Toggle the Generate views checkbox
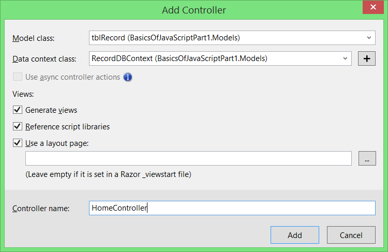388x252 pixels. coord(18,110)
